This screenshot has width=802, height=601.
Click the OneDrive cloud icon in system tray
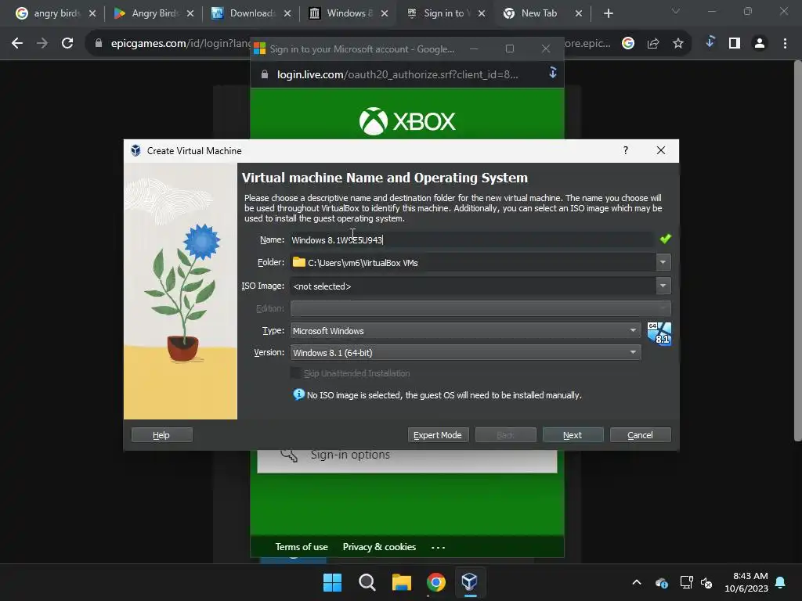(661, 582)
